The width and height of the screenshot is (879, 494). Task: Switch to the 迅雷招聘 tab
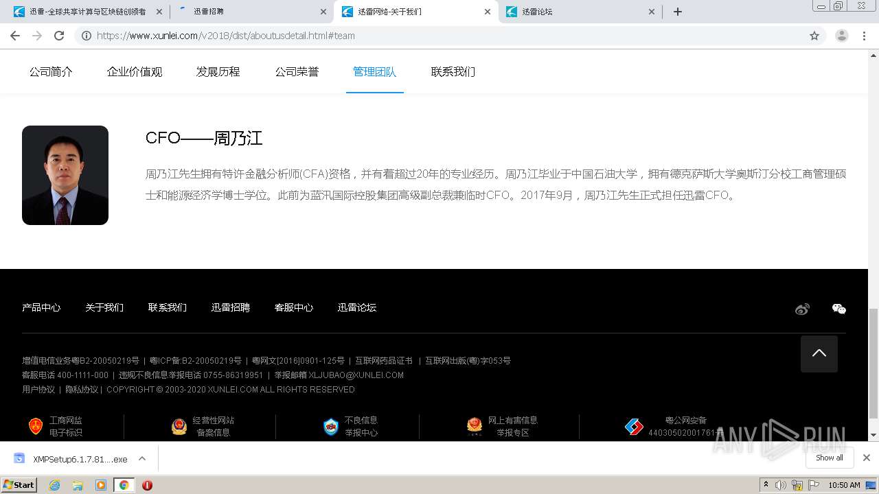pos(251,12)
